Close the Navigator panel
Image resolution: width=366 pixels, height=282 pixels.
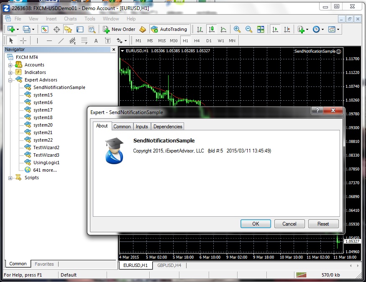pyautogui.click(x=114, y=49)
